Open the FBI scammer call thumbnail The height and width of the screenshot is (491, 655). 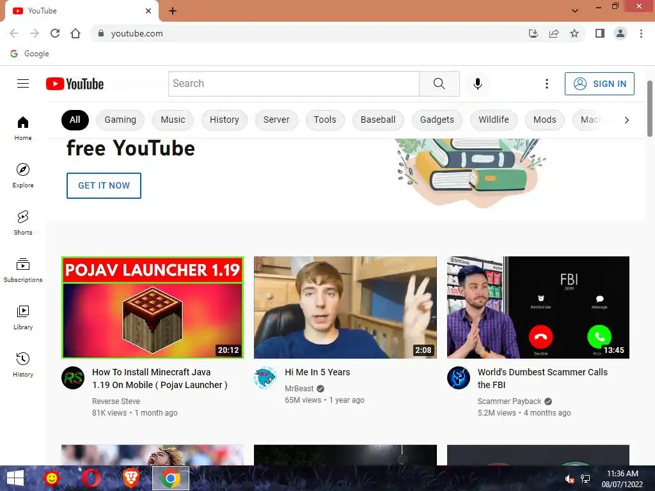[538, 308]
